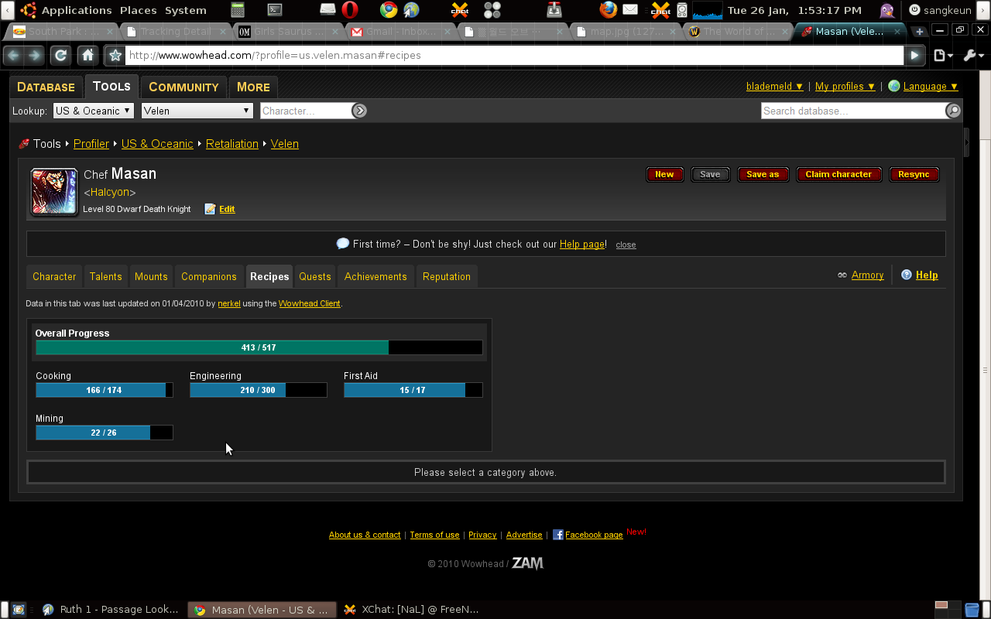Expand the My profiles menu
Image resolution: width=991 pixels, height=619 pixels.
click(845, 87)
